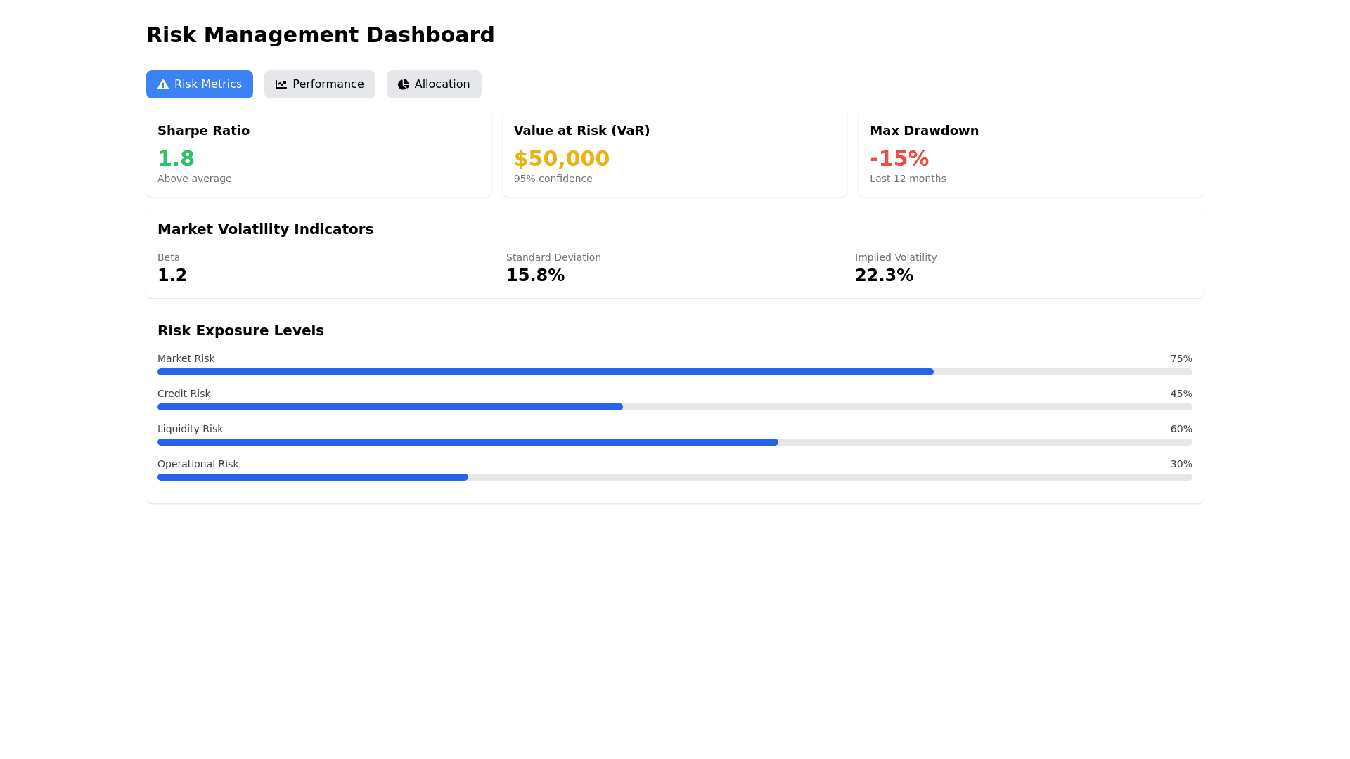Screen dimensions: 1350x759
Task: Switch to the Performance tab
Action: pyautogui.click(x=320, y=84)
